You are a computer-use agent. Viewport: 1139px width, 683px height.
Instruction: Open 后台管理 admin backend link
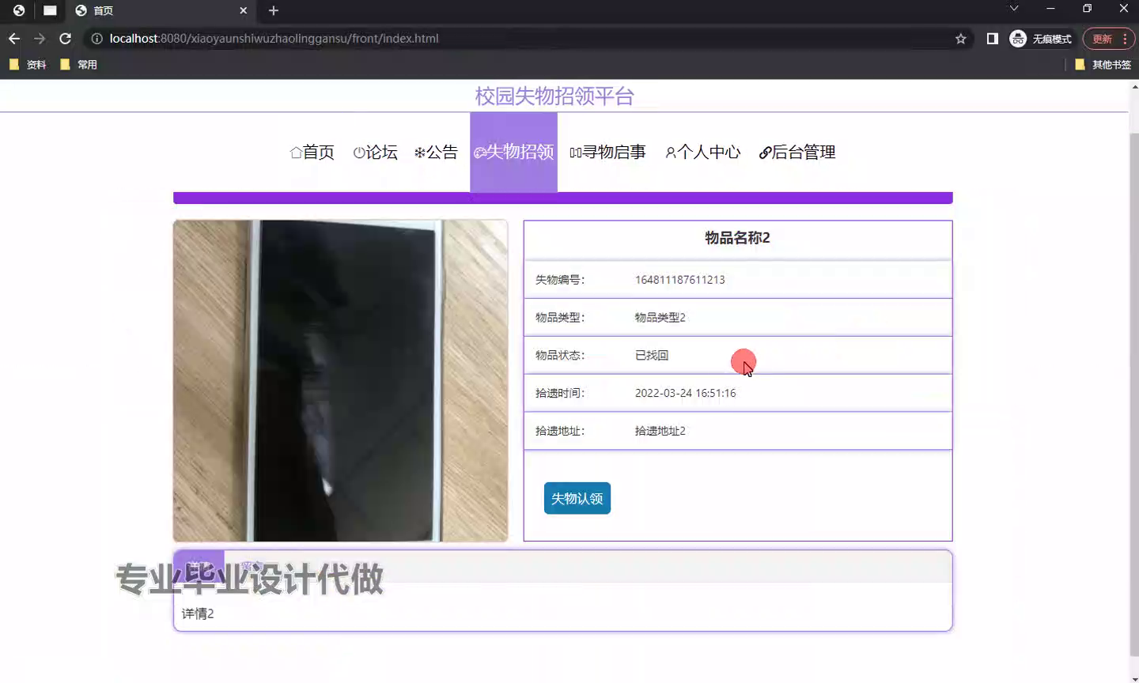[x=797, y=152]
